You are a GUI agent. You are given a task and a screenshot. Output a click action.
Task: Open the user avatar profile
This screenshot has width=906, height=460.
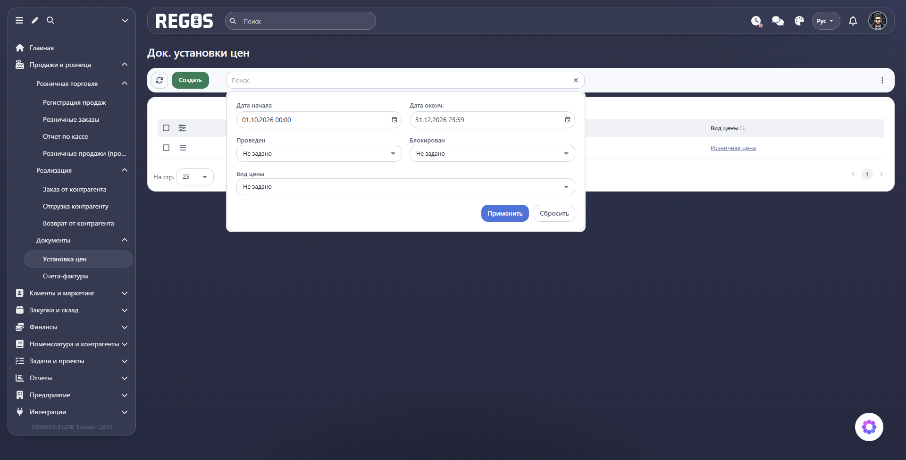878,21
